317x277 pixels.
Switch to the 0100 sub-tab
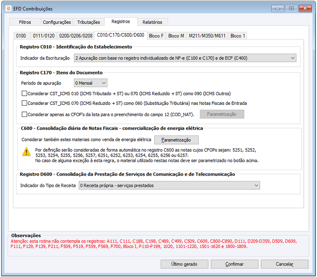click(21, 36)
